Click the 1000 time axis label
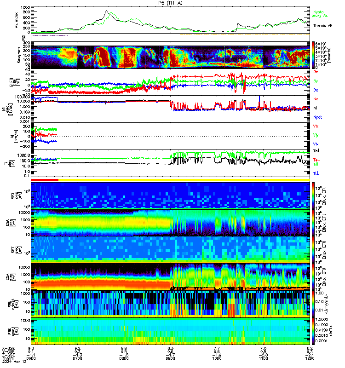The width and height of the screenshot is (345, 368). point(217,358)
